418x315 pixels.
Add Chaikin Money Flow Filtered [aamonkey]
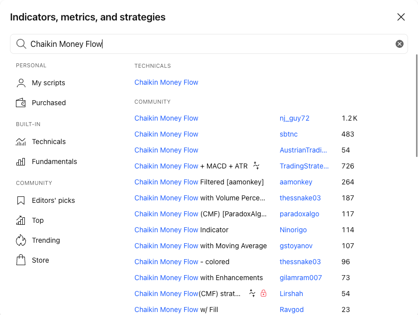[x=199, y=182]
